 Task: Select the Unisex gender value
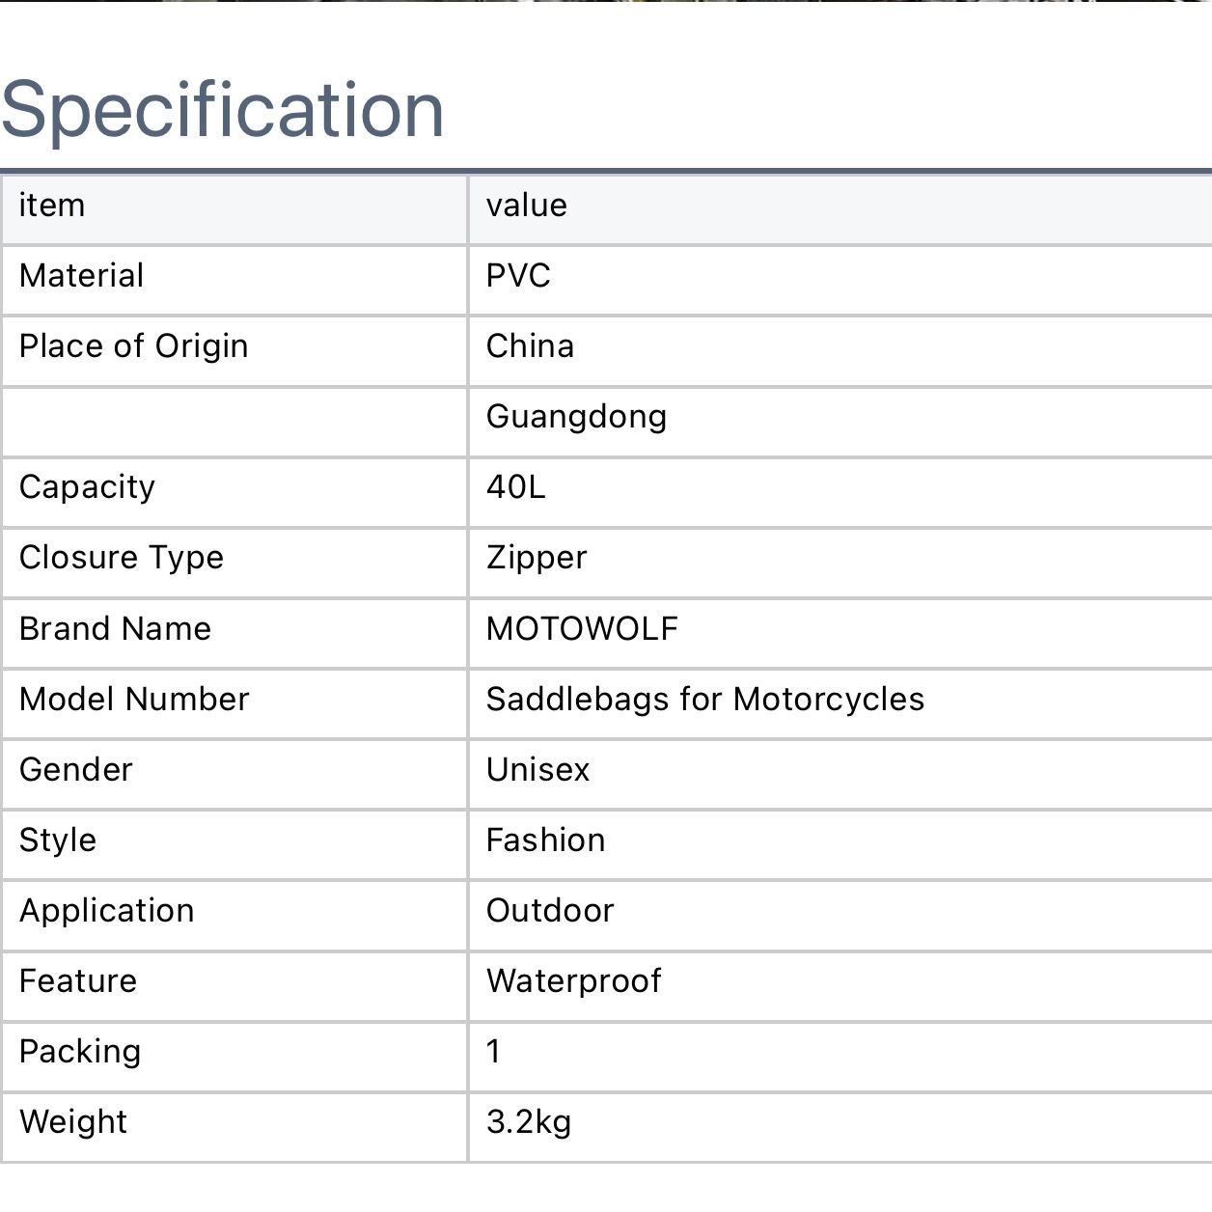[x=537, y=770]
